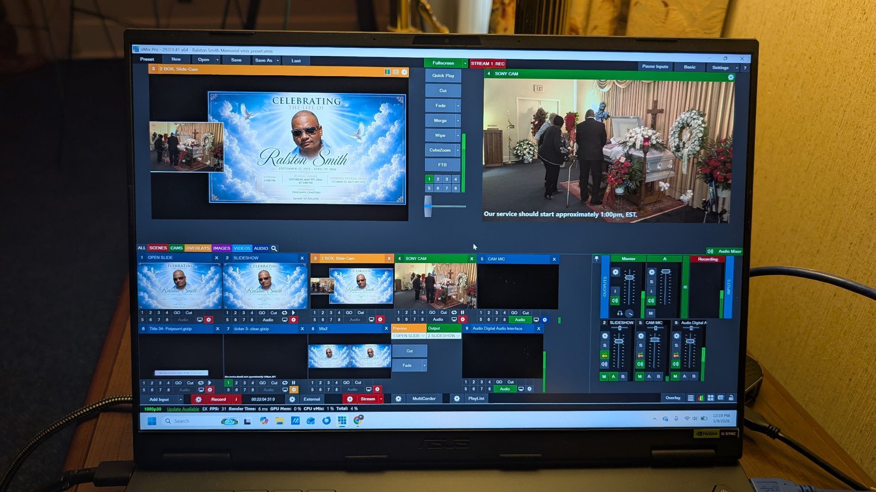Image resolution: width=876 pixels, height=492 pixels.
Task: Click Update Available link in status bar
Action: pyautogui.click(x=183, y=409)
